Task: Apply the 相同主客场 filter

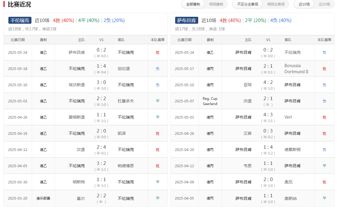Action: (276, 4)
